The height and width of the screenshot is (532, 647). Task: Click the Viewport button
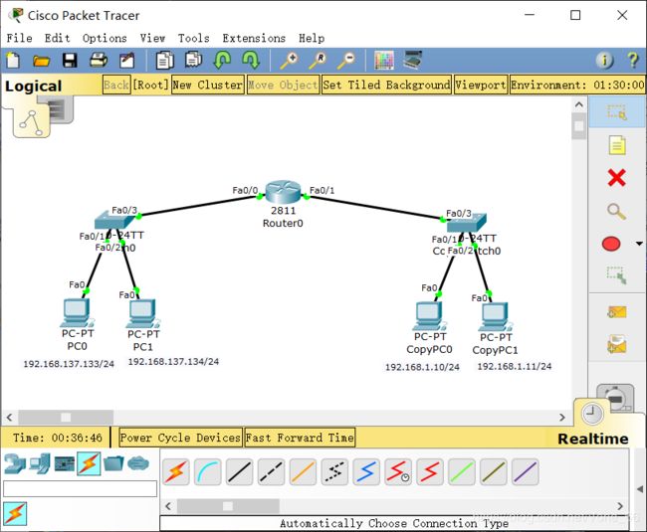coord(481,85)
